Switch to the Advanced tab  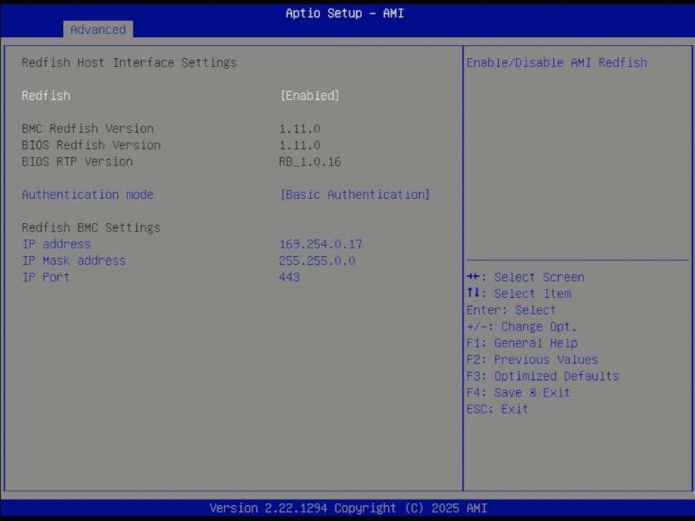(98, 30)
